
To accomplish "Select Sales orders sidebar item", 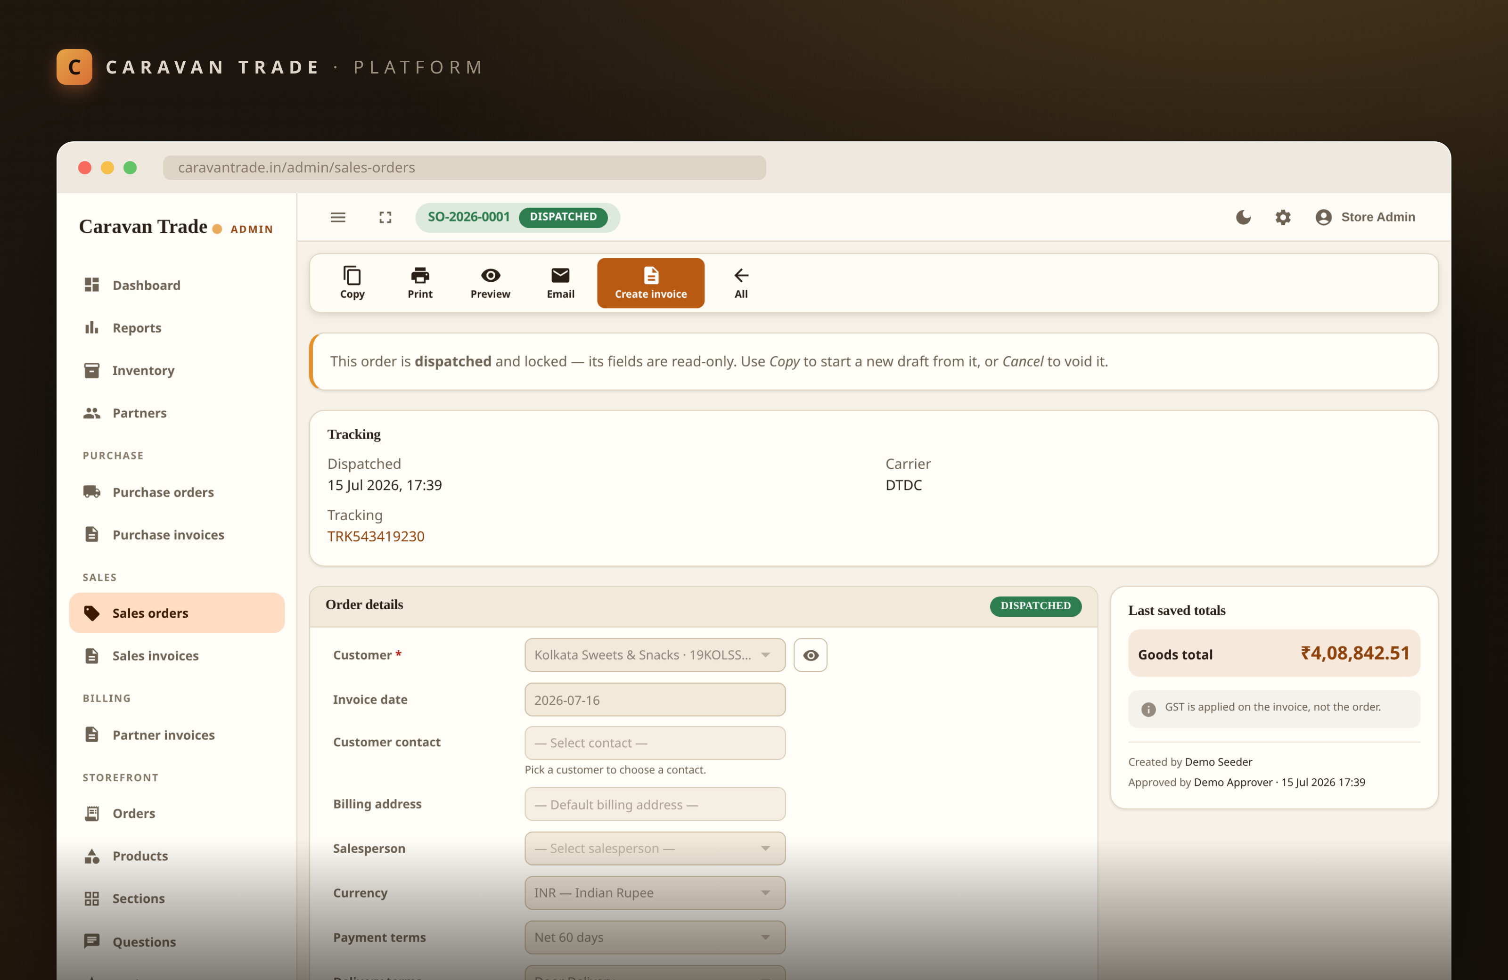I will pos(177,612).
